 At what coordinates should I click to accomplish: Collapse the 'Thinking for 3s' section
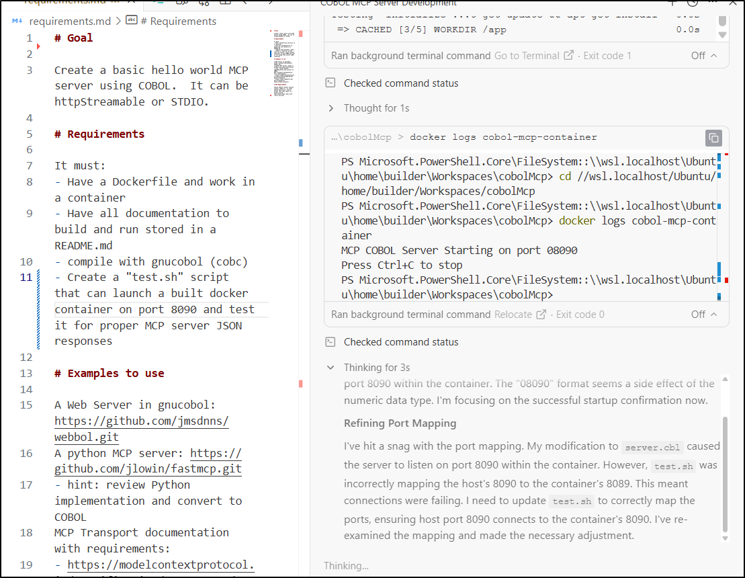pyautogui.click(x=331, y=368)
